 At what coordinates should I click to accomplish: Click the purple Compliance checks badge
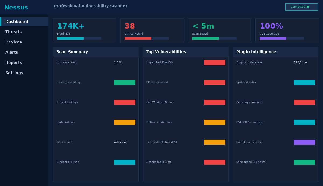point(304,142)
